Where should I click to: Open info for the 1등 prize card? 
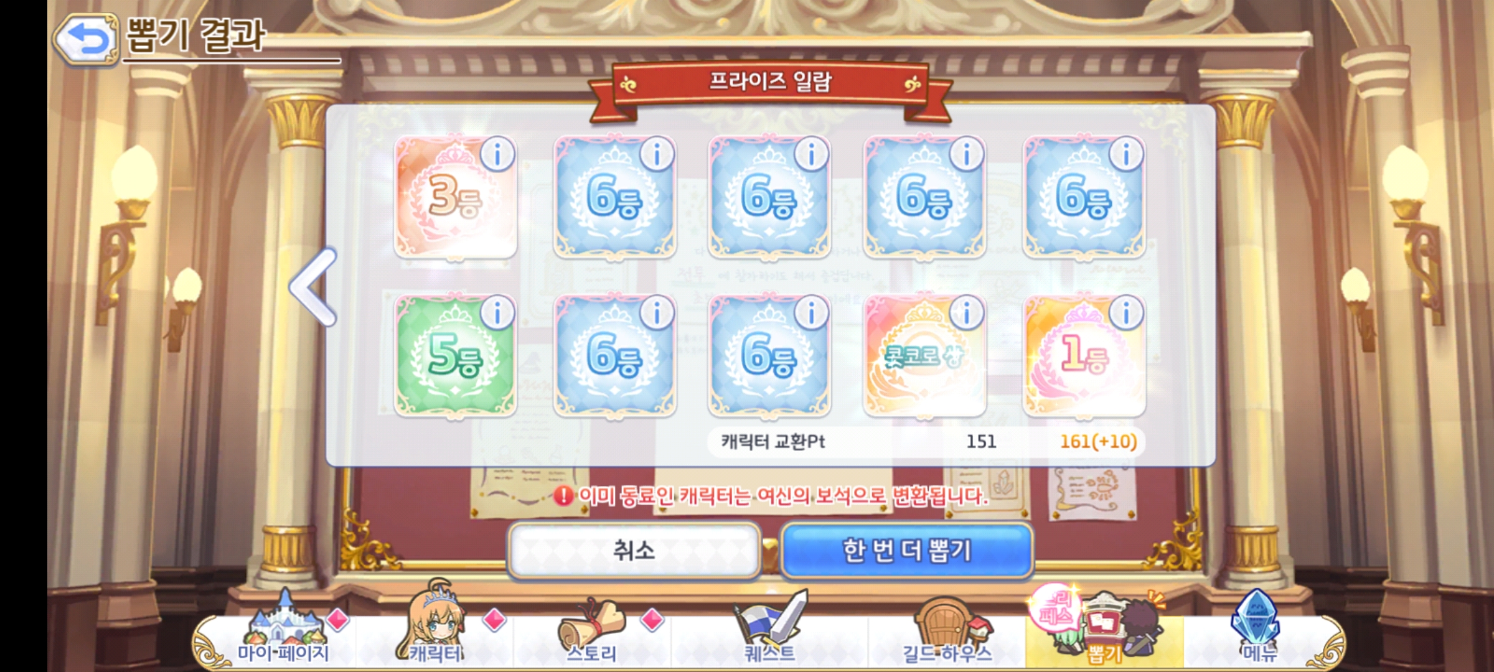pos(1125,312)
